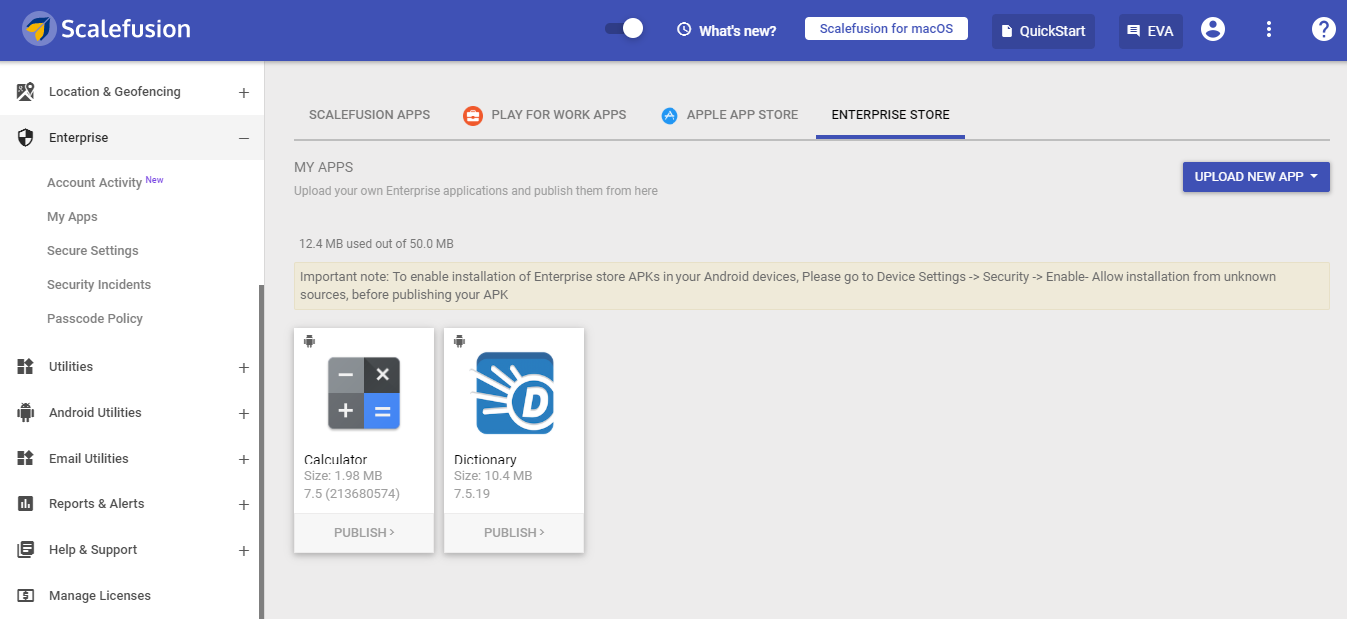Click Android Utilities robot icon
The width and height of the screenshot is (1347, 619).
coord(26,413)
